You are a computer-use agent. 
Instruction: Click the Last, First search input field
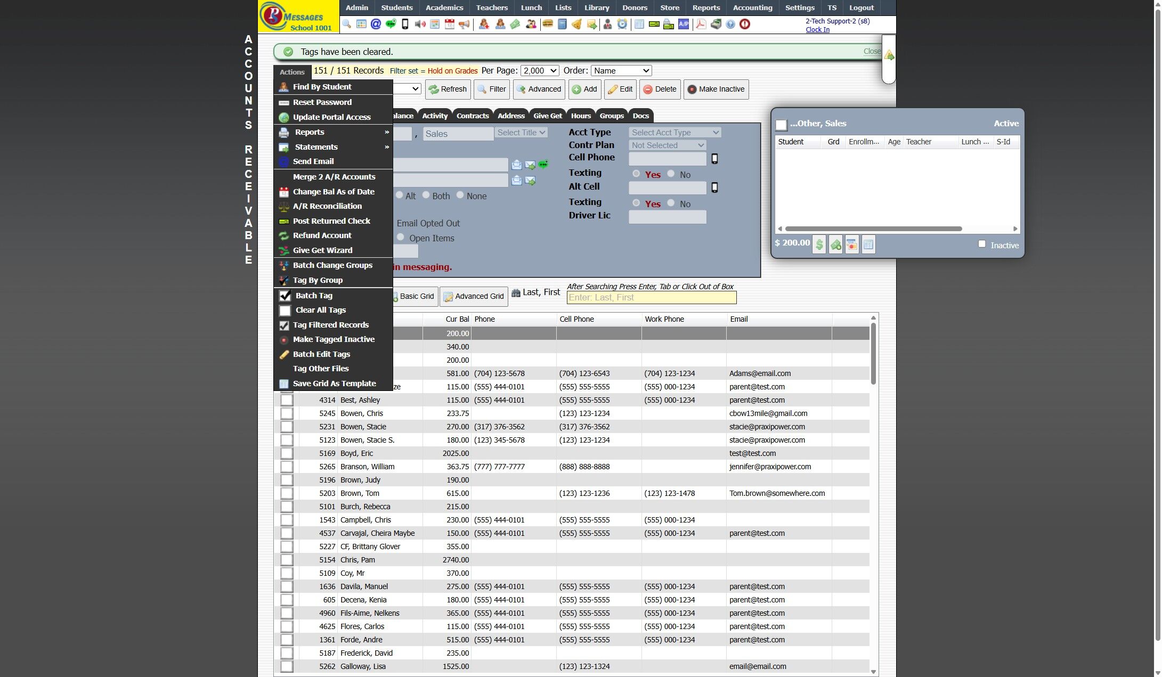coord(651,298)
